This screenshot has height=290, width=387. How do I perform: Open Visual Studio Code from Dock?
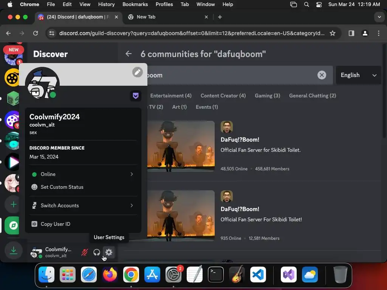pos(258,275)
